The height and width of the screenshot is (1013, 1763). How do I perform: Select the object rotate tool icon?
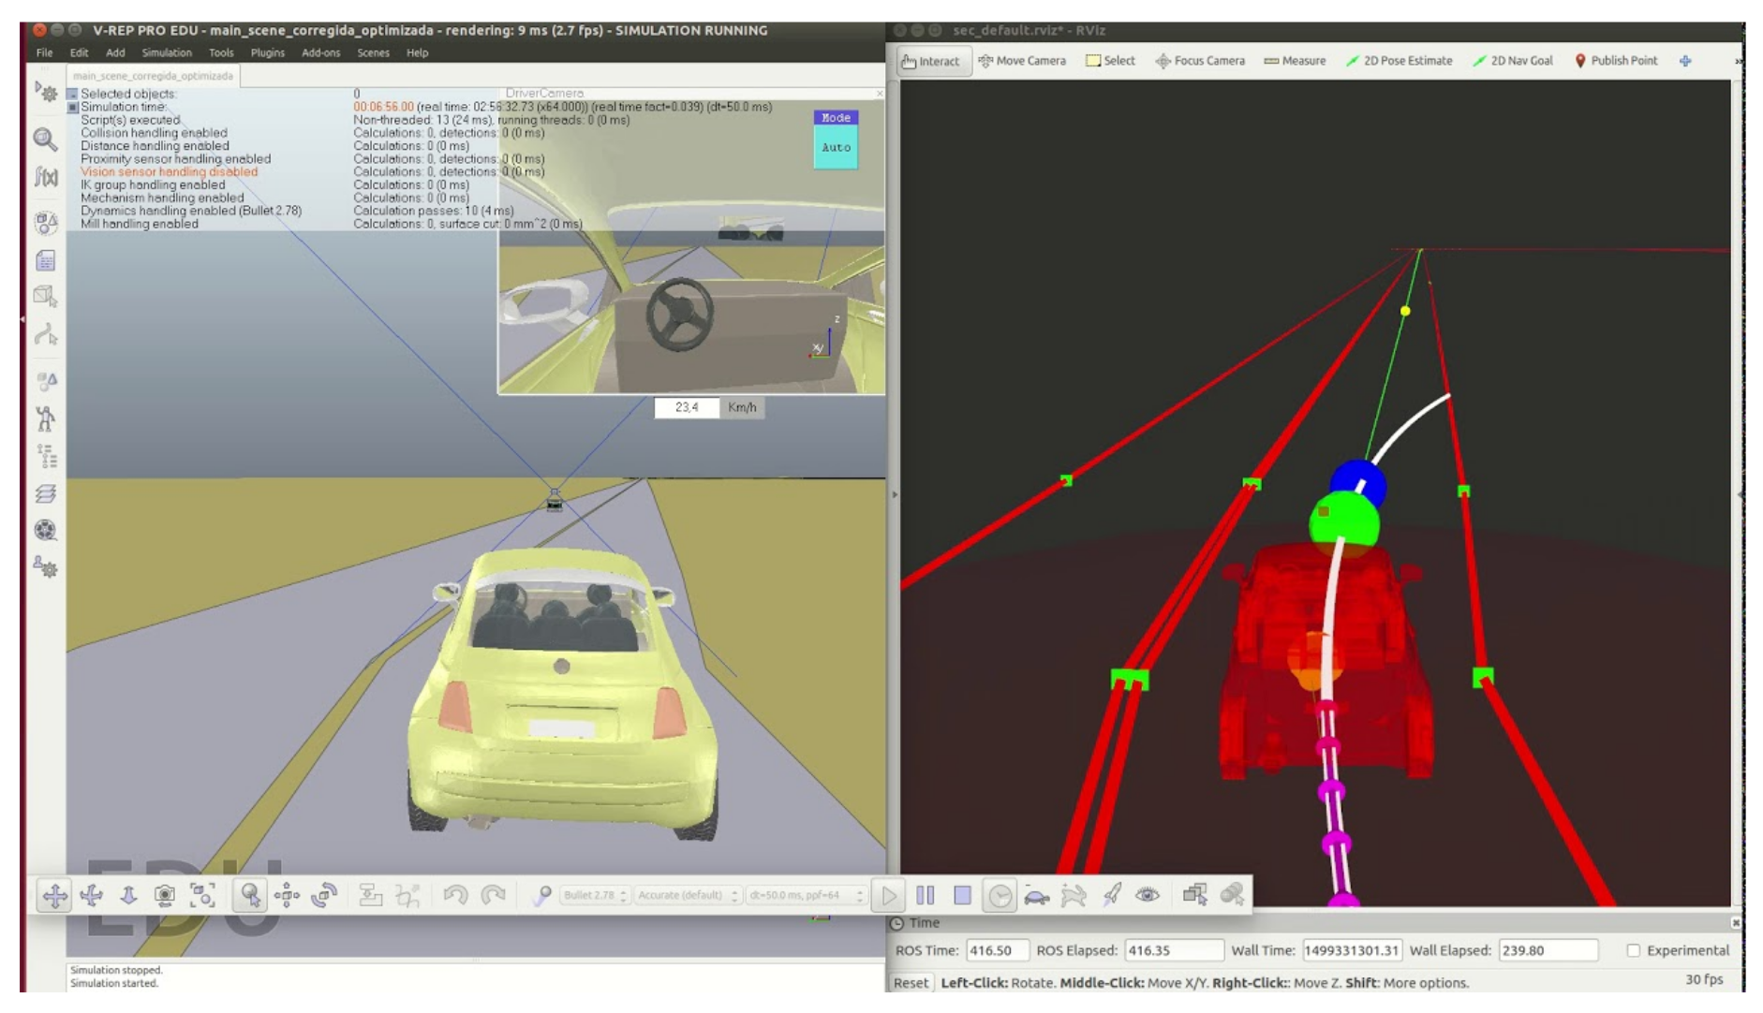(324, 895)
